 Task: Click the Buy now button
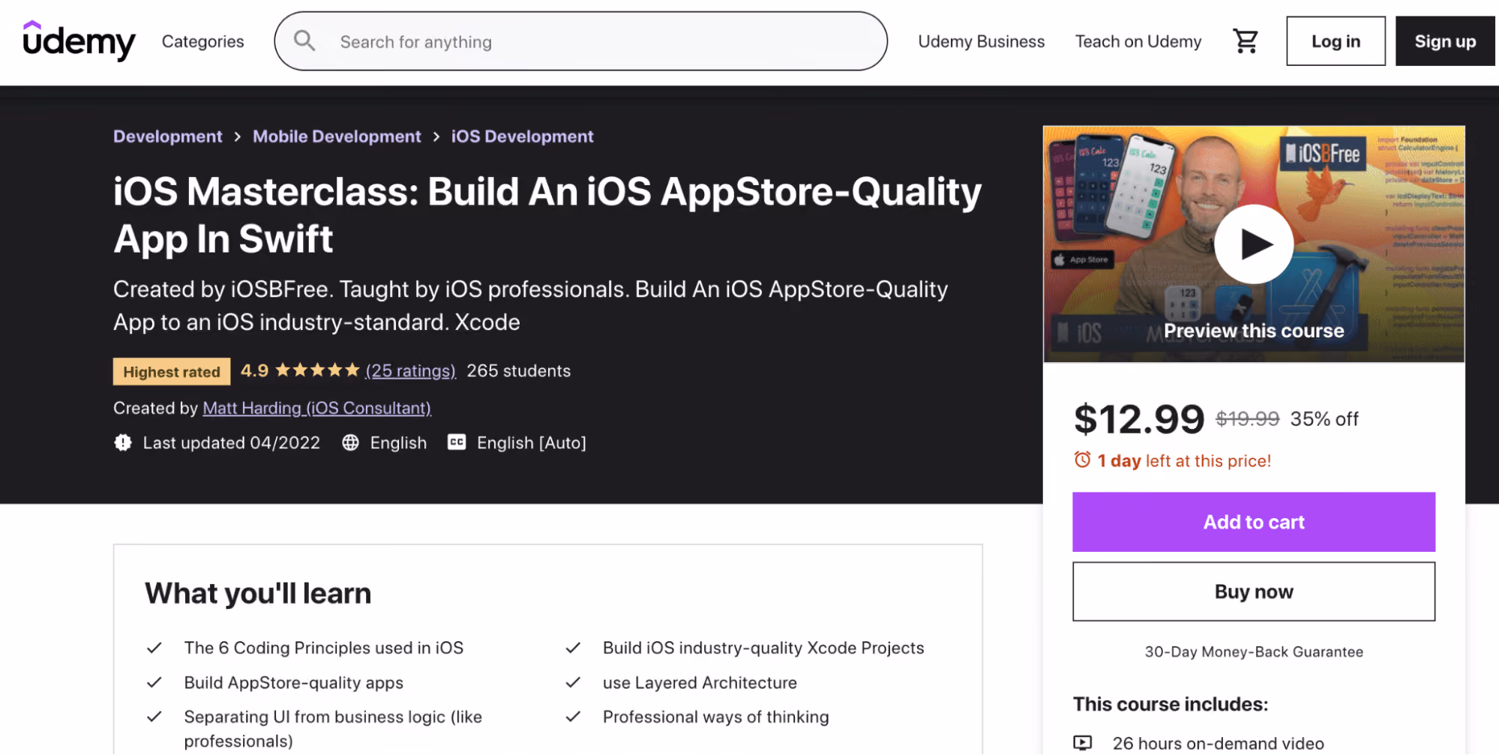1254,592
